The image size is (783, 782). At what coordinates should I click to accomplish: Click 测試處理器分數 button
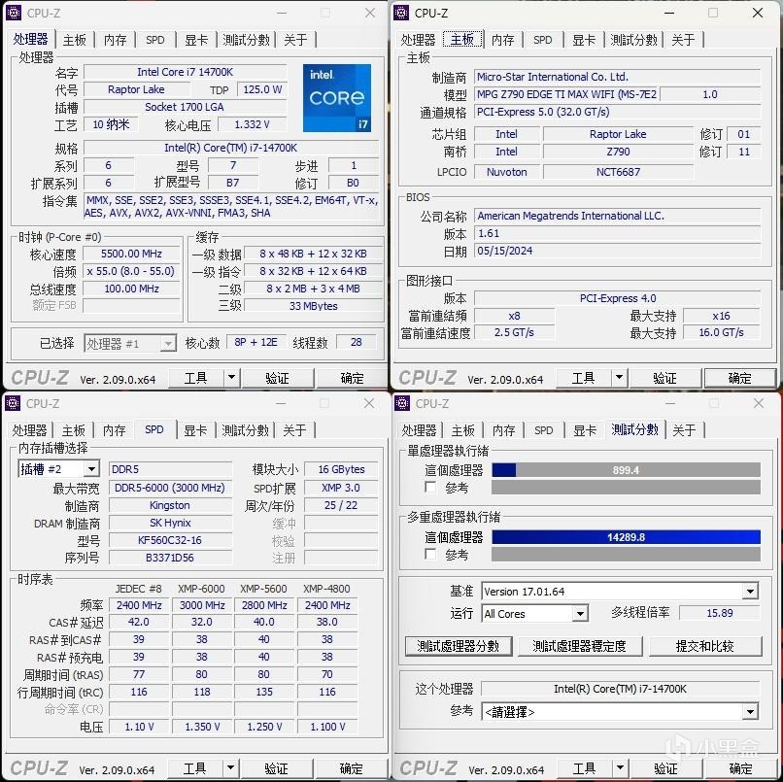[x=459, y=646]
